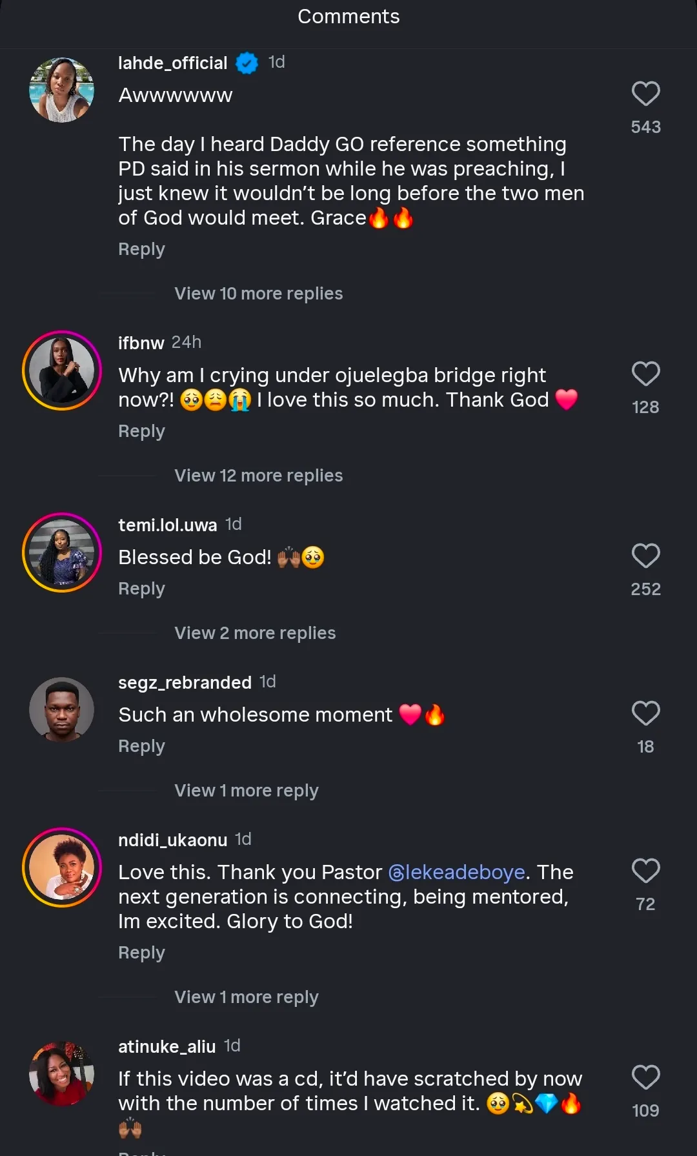Reply to temi.lol.uwa's comment
Screen dimensions: 697x1156
click(141, 589)
